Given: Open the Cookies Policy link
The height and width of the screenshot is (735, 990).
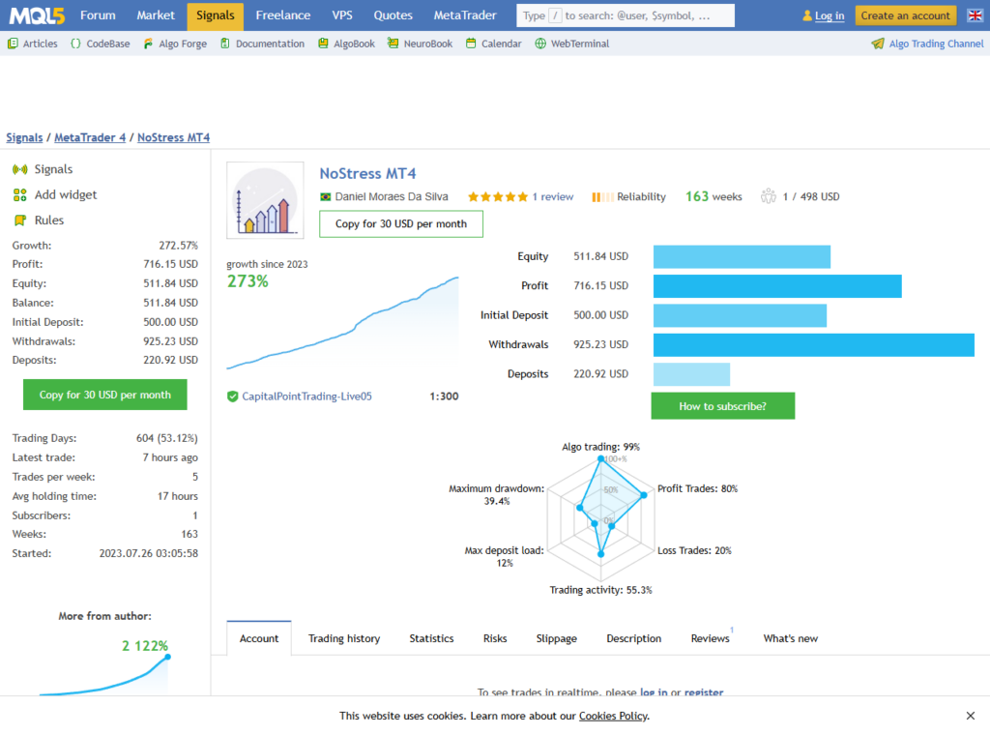Looking at the screenshot, I should 613,716.
